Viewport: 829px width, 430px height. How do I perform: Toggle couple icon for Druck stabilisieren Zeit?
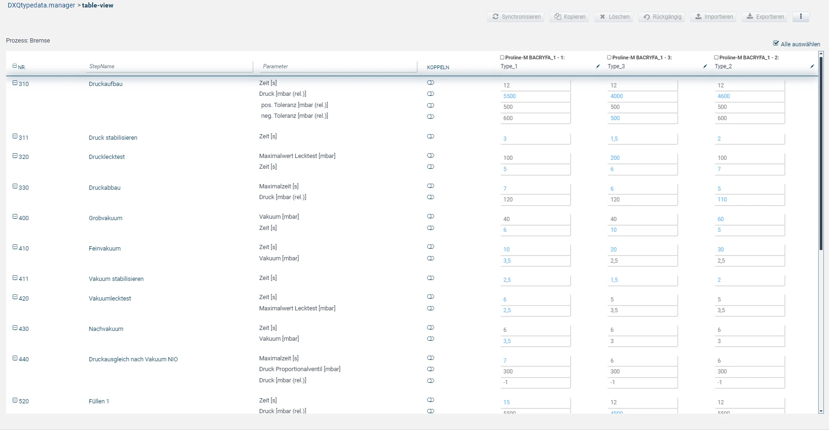click(x=430, y=136)
